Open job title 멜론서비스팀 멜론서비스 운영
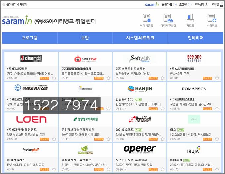The width and height of the screenshot is (225, 174). (x=26, y=135)
